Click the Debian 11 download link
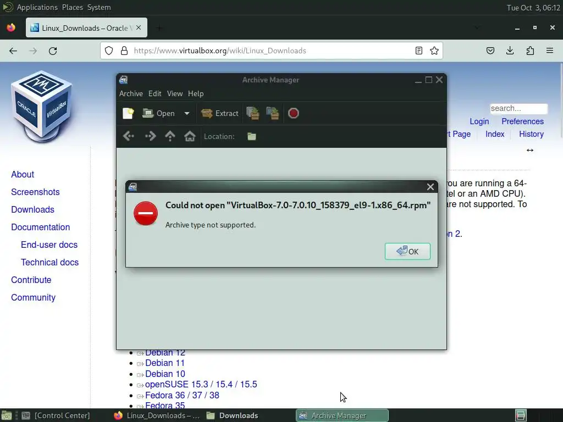This screenshot has height=422, width=563. [165, 363]
